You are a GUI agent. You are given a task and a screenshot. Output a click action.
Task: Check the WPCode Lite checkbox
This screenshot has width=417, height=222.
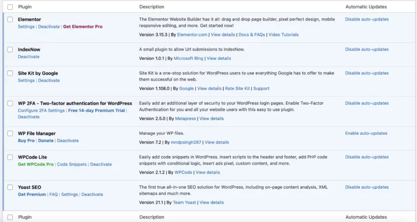[x=10, y=157]
